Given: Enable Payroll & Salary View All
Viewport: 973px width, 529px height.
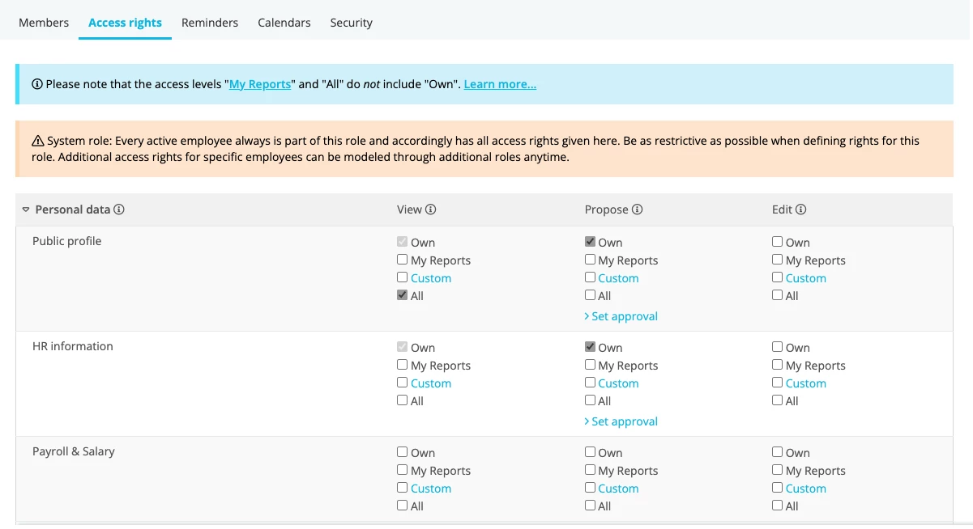Looking at the screenshot, I should click(x=403, y=506).
